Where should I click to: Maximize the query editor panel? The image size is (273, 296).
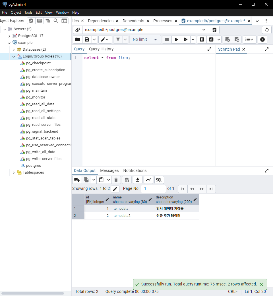point(209,49)
